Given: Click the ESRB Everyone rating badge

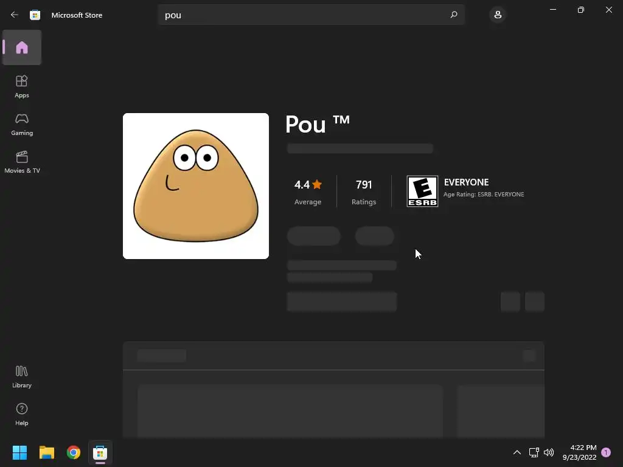Looking at the screenshot, I should click(422, 191).
